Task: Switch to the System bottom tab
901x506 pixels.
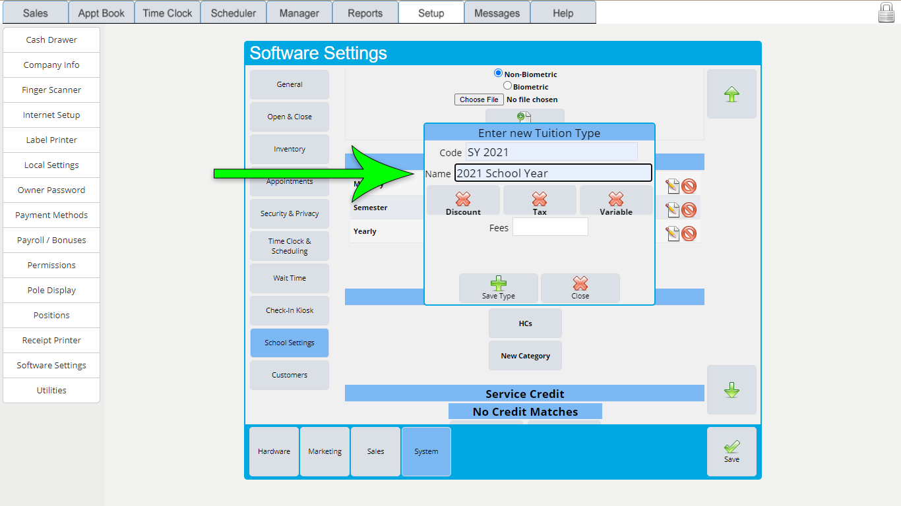Action: point(426,451)
